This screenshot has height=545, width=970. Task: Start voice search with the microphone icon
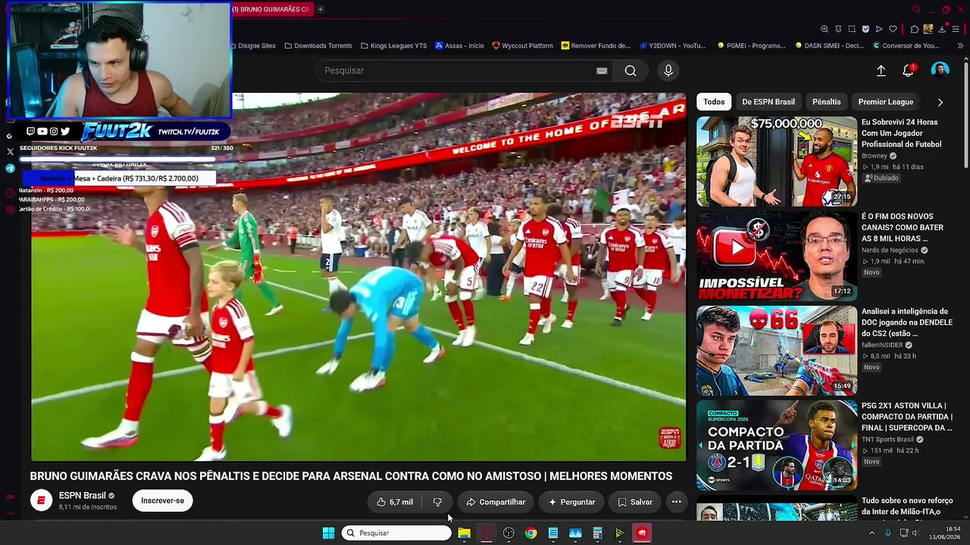(668, 70)
